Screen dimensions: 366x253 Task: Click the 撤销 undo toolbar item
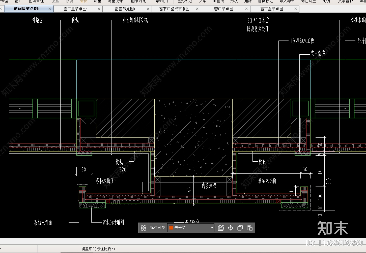[x=56, y=1]
